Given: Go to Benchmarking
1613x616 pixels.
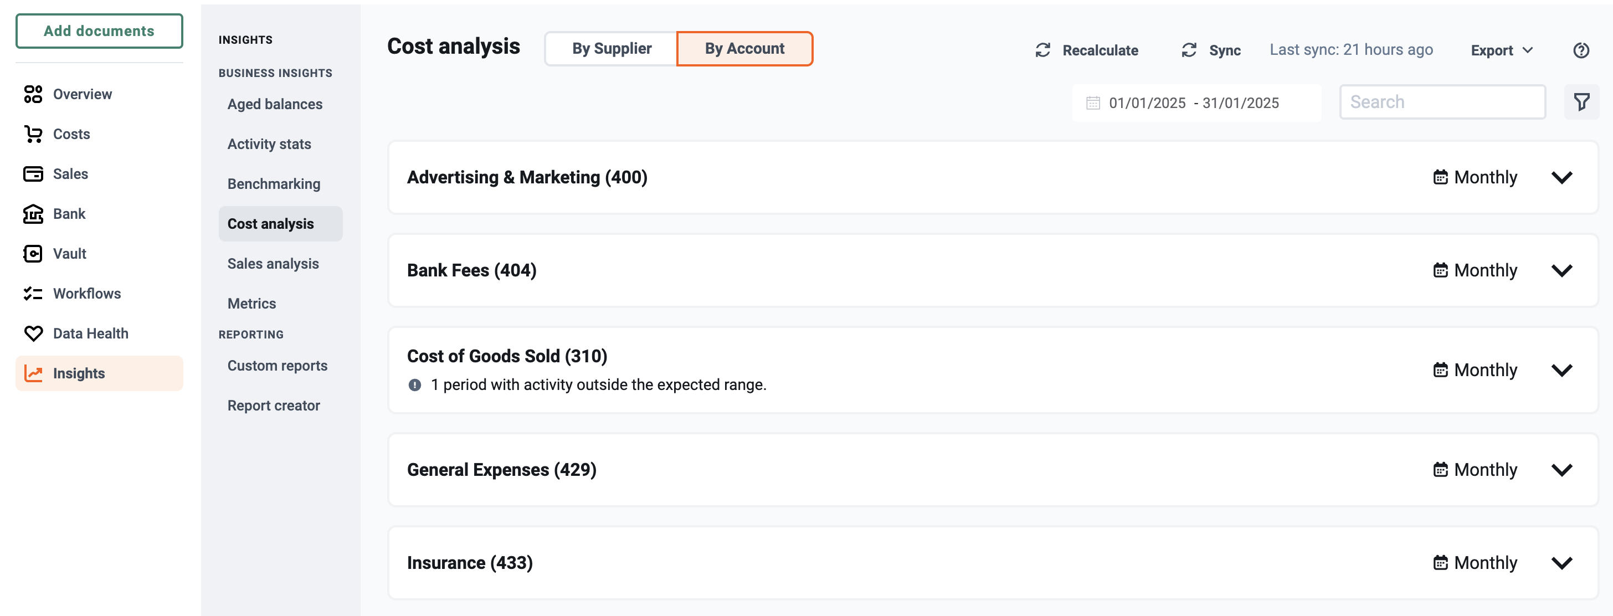Looking at the screenshot, I should click(274, 184).
